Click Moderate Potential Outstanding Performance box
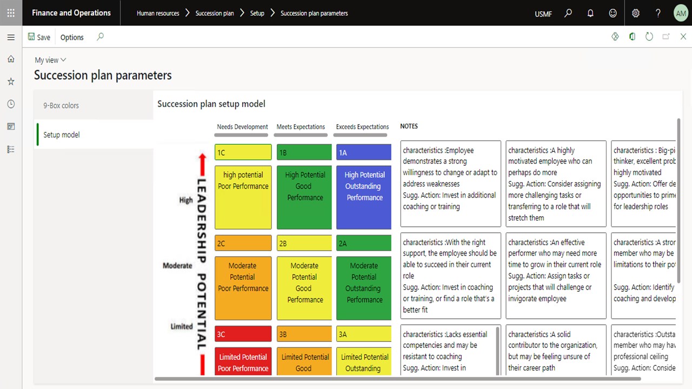The height and width of the screenshot is (389, 692). [364, 288]
